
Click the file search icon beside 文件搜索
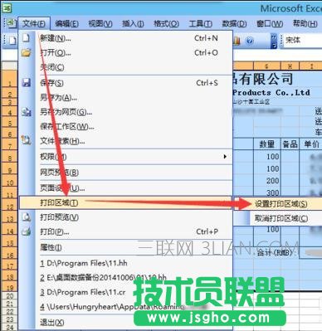coord(27,140)
